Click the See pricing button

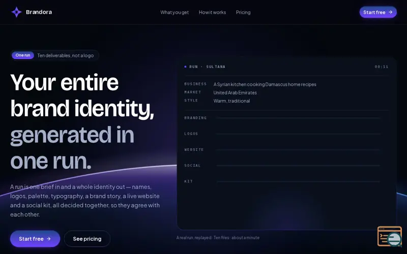(87, 239)
